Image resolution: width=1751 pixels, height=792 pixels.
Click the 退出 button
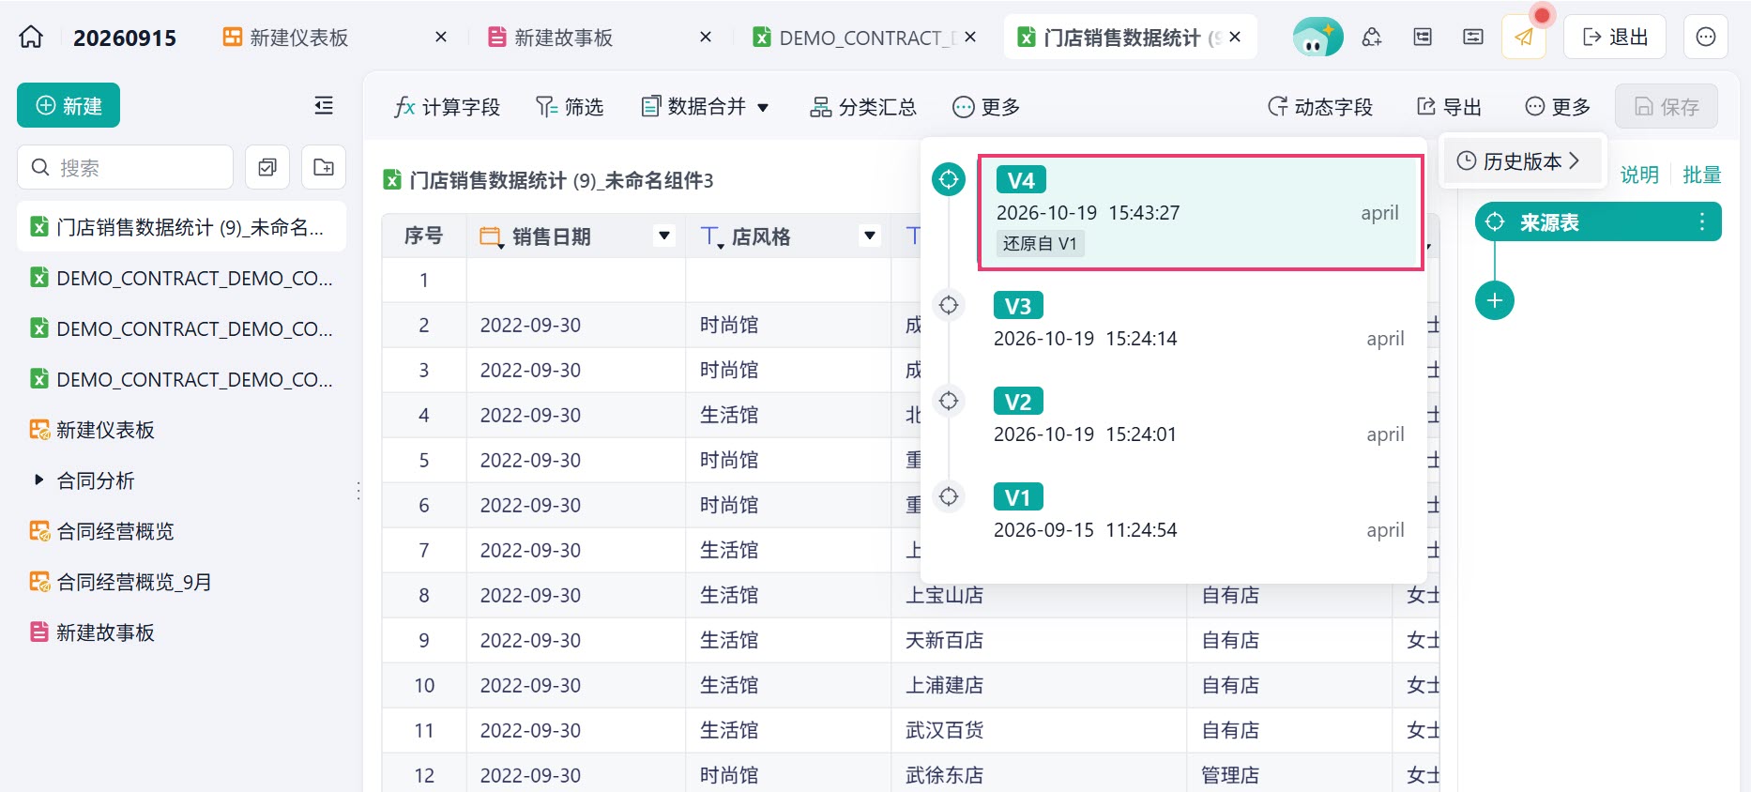(1615, 38)
